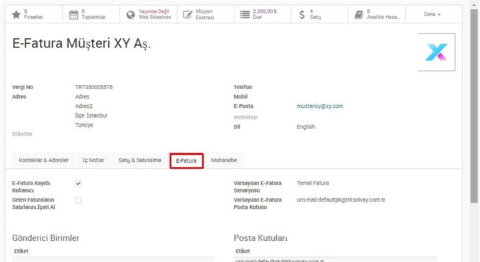Open the Fırsatlar star icon
Viewport: 480px width, 262px height.
[16, 14]
